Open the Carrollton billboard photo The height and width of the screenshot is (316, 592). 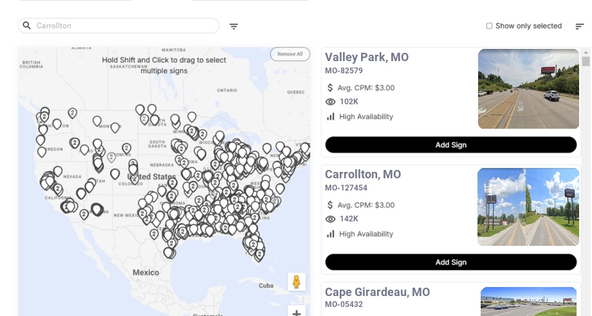(x=528, y=207)
